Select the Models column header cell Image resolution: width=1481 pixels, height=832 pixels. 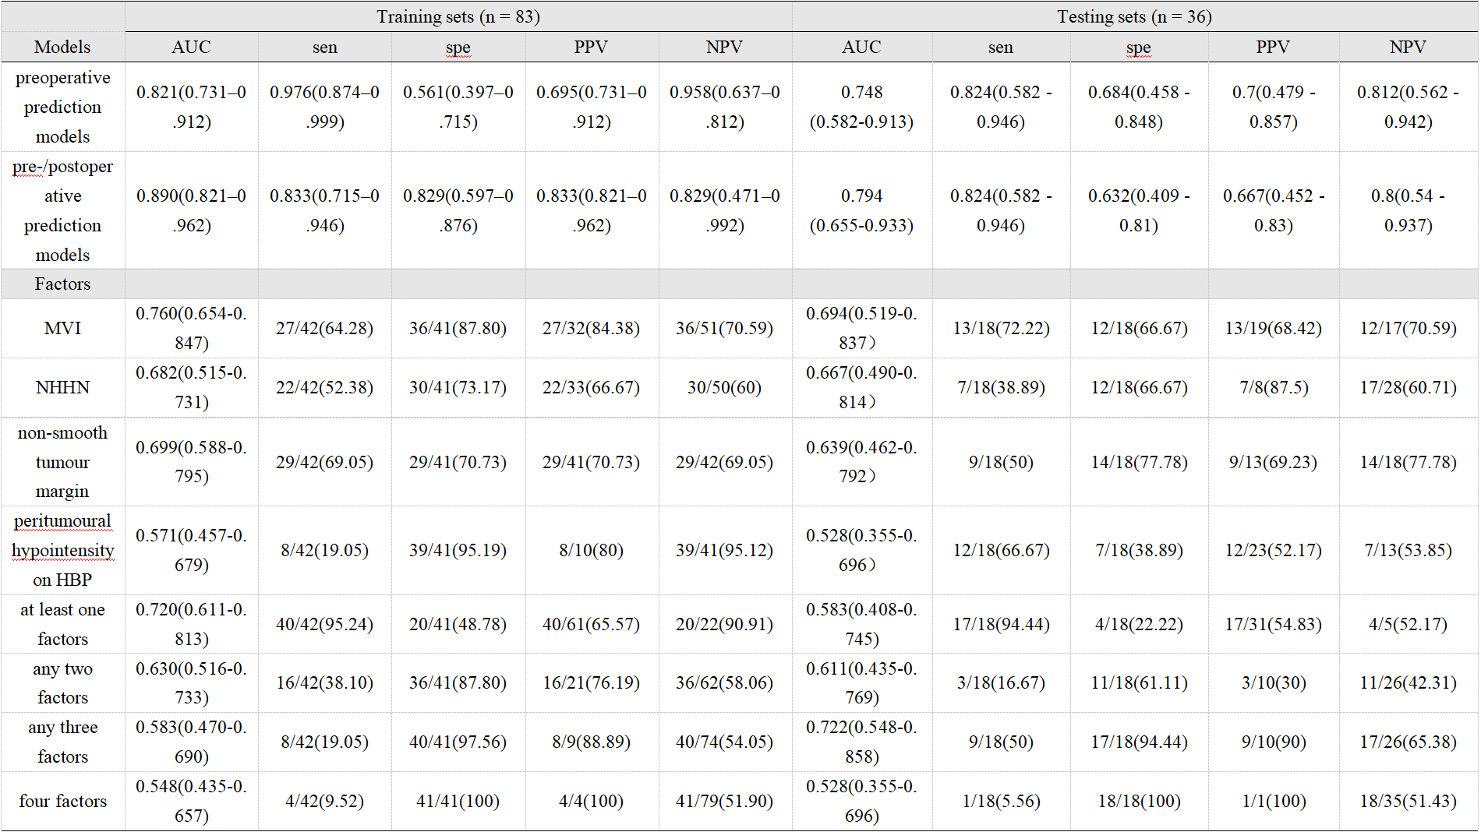(62, 47)
